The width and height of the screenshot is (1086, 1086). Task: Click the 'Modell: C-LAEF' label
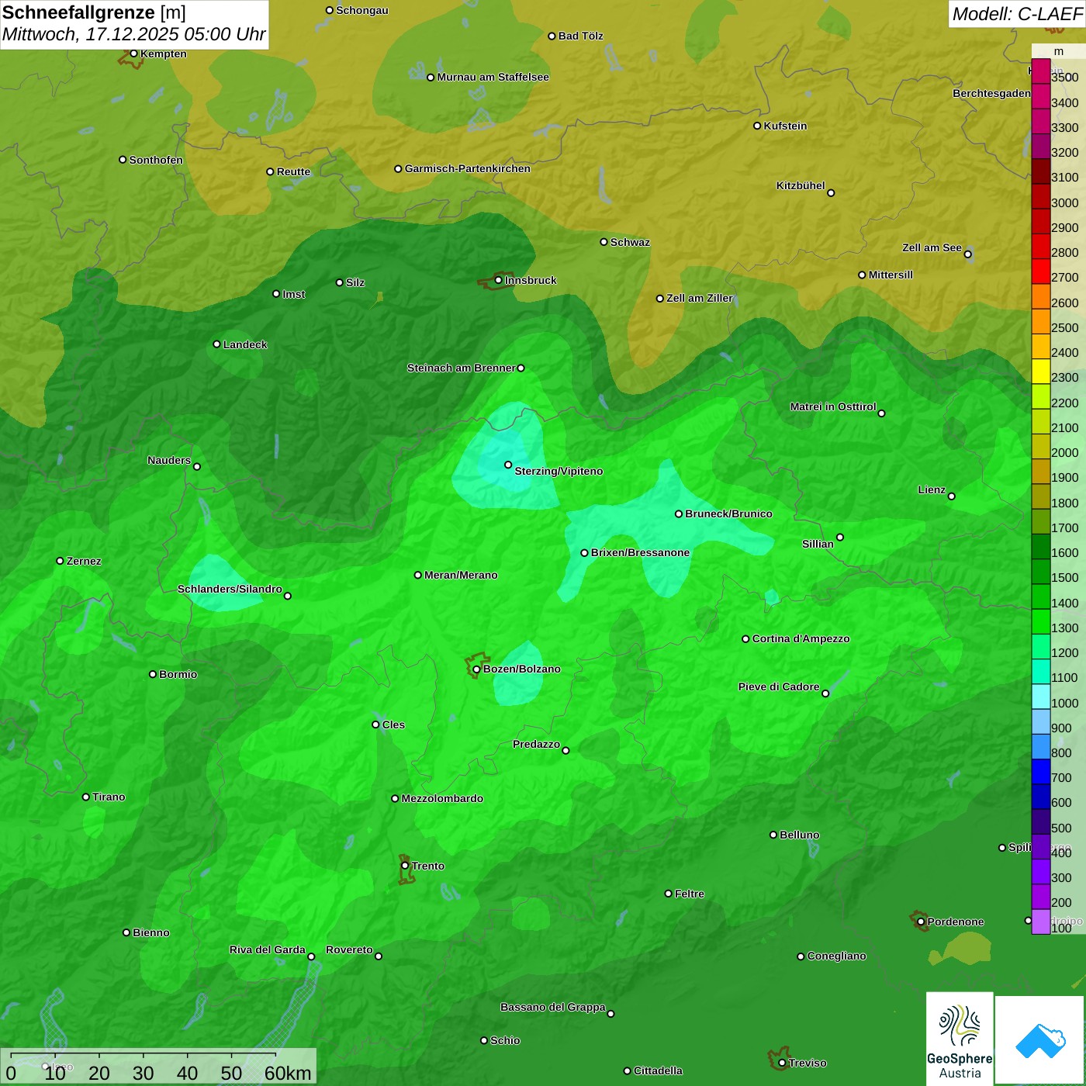click(x=1017, y=14)
